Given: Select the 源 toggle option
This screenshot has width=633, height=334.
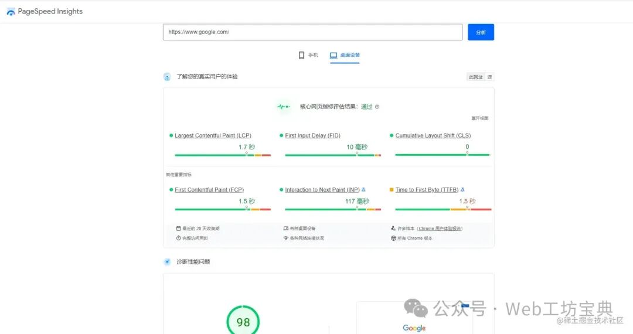Looking at the screenshot, I should tap(489, 77).
